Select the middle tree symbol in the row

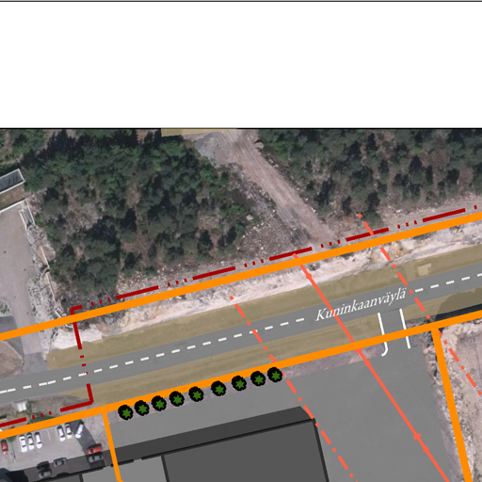click(x=197, y=394)
